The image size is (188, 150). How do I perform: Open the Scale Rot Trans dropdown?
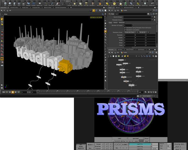point(131,32)
